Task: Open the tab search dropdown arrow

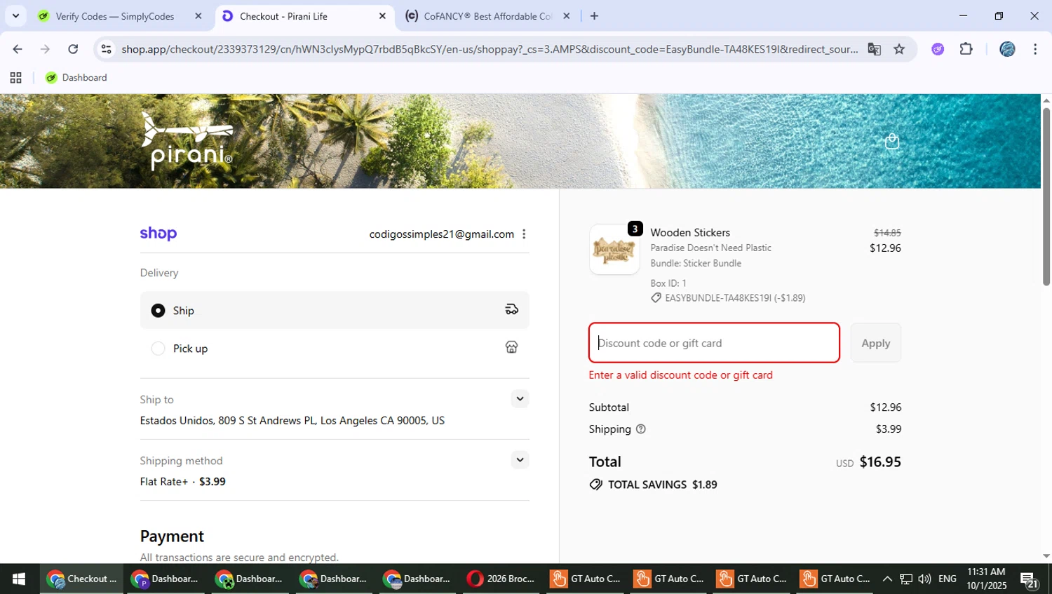Action: click(x=15, y=16)
